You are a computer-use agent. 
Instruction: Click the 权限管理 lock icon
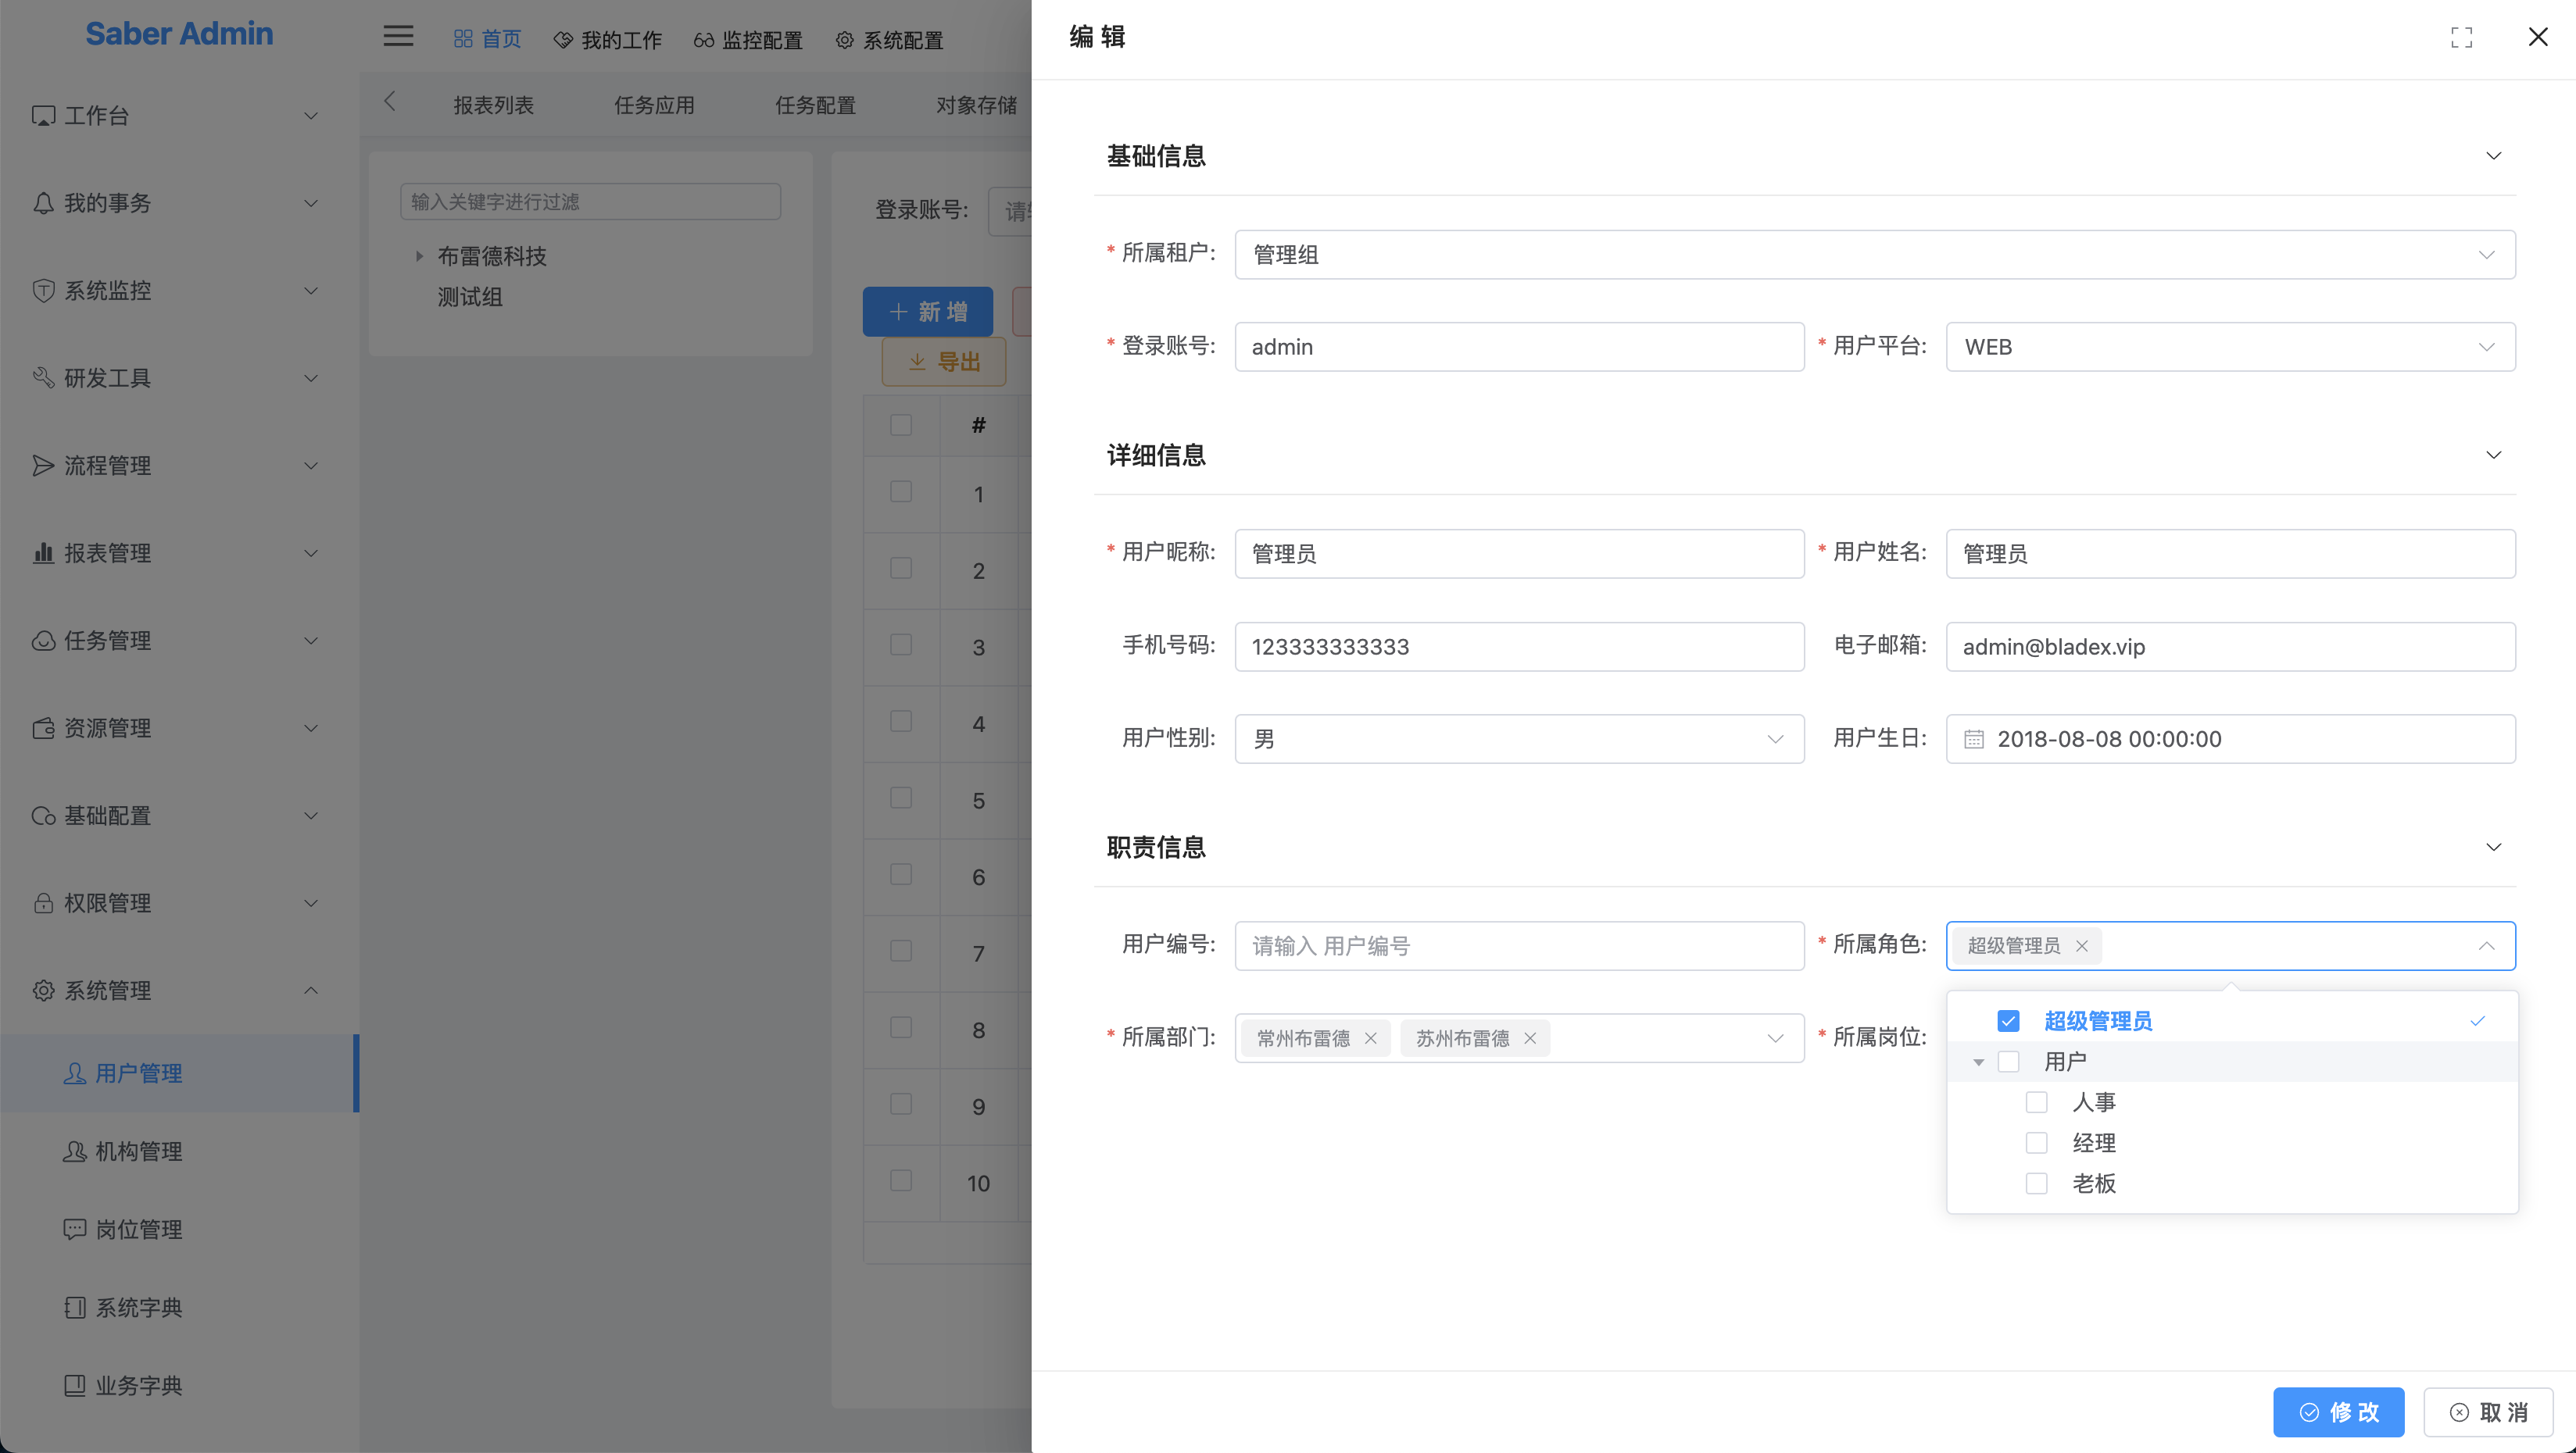point(43,903)
